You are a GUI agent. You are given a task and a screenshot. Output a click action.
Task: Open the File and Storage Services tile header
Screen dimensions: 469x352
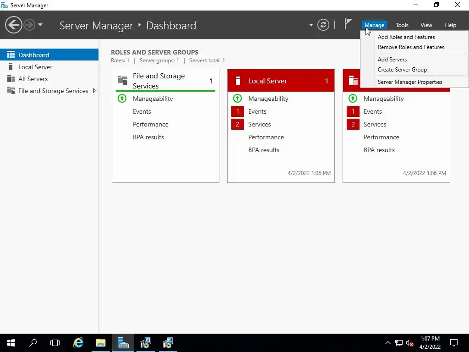[165, 81]
